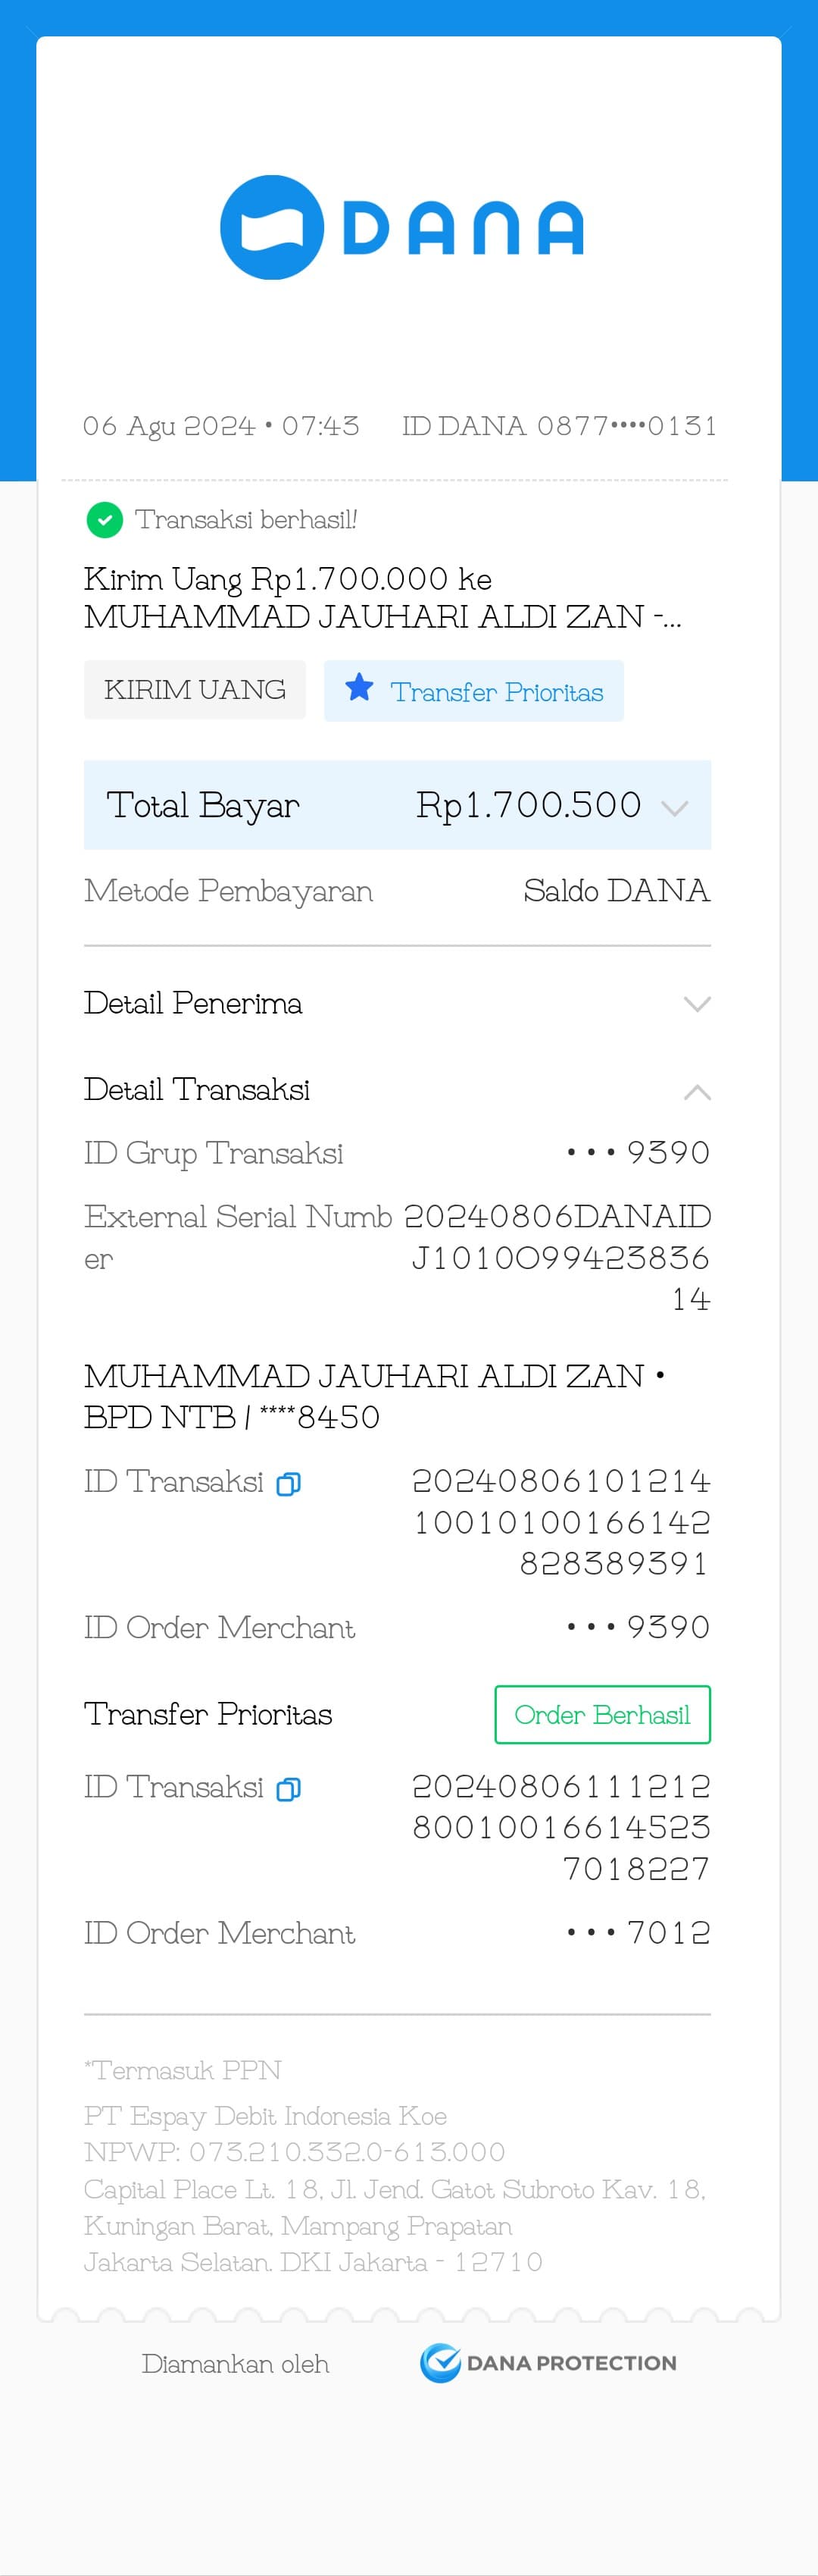Click the green transaction success checkmark icon
Viewport: 818px width, 2576px height.
(x=105, y=520)
